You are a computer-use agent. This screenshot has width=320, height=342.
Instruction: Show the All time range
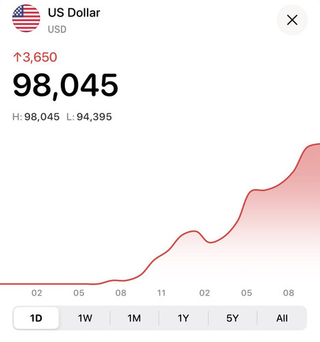282,318
